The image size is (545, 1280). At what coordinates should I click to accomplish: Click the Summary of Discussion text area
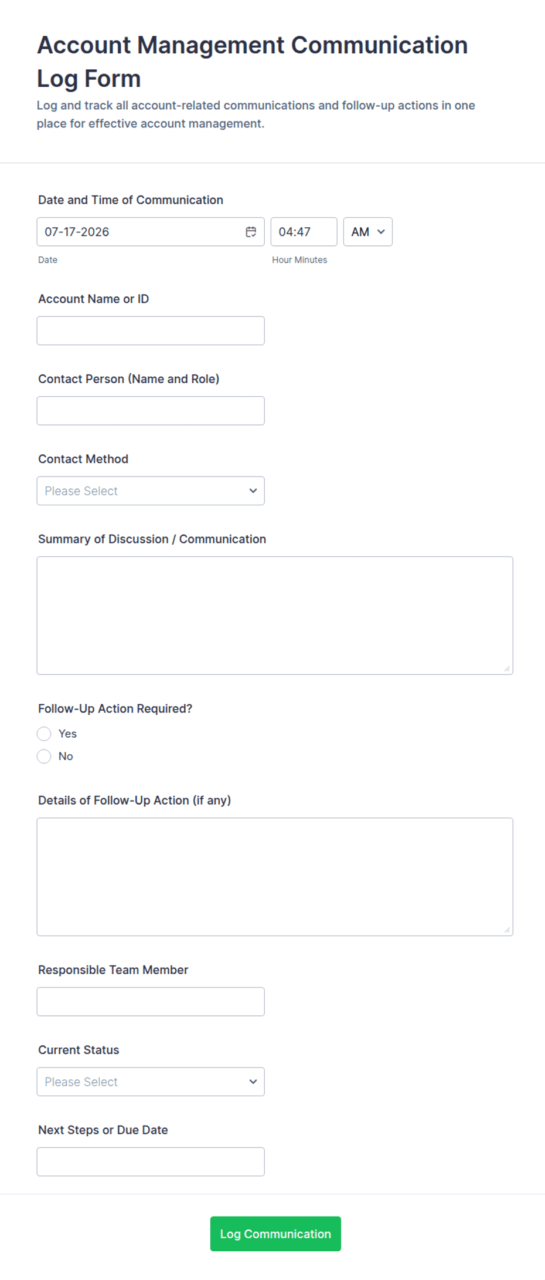point(275,616)
